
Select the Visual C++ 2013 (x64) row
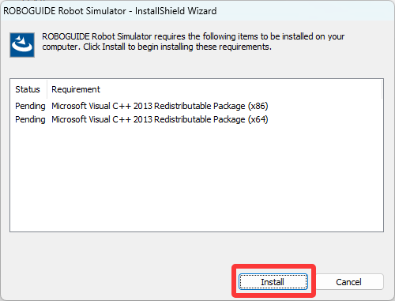coord(141,119)
